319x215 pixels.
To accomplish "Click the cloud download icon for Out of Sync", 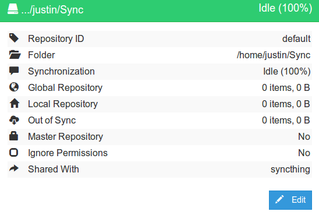I will click(x=14, y=120).
